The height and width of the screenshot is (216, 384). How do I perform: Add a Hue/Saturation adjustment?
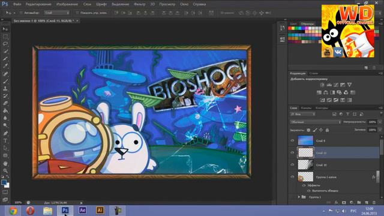tap(319, 92)
